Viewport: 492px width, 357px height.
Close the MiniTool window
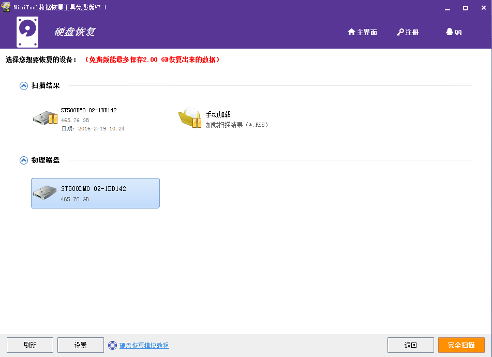484,8
